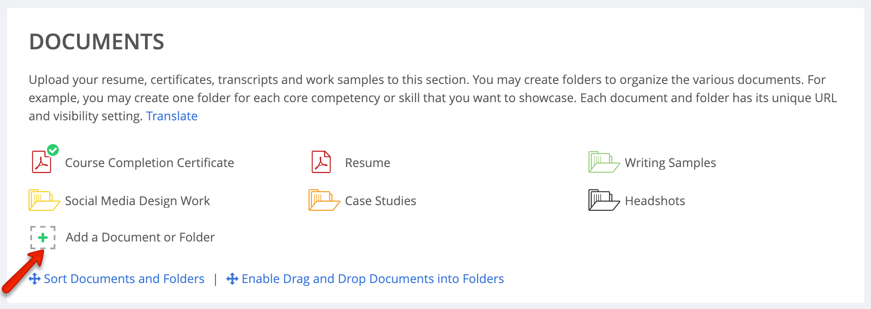Image resolution: width=871 pixels, height=309 pixels.
Task: Open the Case Studies folder label
Action: (x=381, y=201)
